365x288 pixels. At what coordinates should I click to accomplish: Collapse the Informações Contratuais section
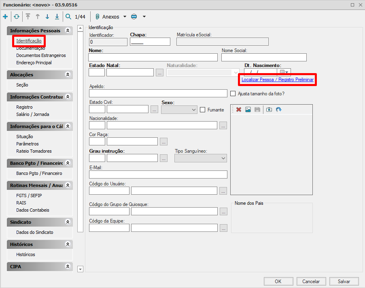pyautogui.click(x=68, y=97)
